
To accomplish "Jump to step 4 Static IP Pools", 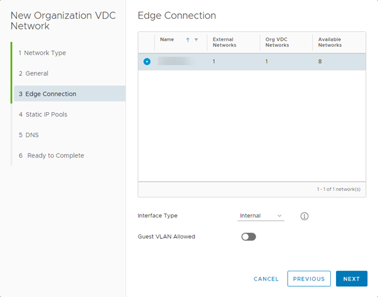I will coord(43,115).
